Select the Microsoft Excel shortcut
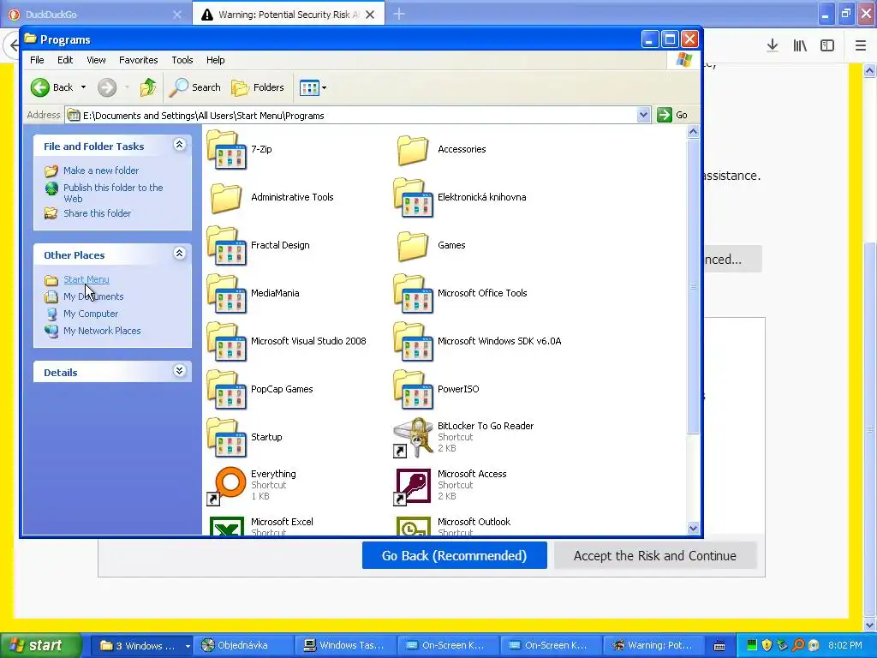 coord(226,526)
